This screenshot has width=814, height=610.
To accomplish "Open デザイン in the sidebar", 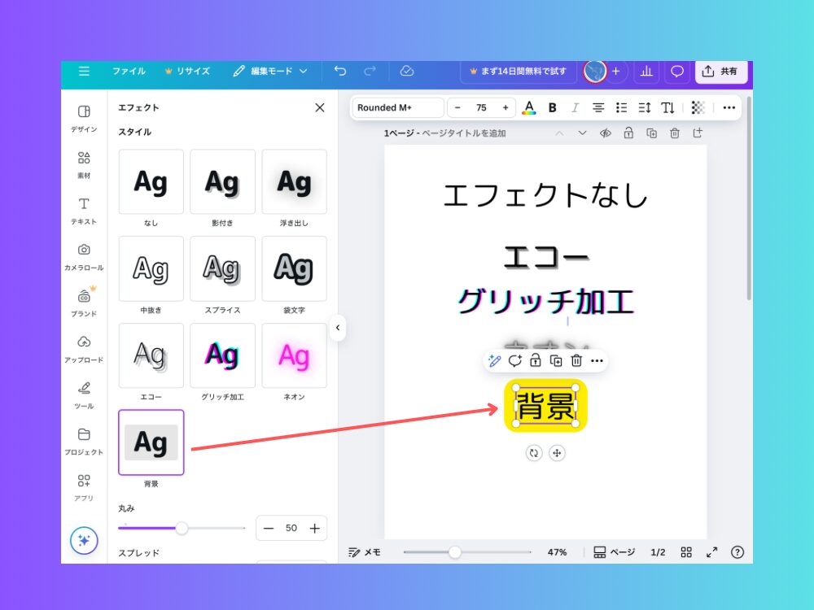I will (x=84, y=119).
